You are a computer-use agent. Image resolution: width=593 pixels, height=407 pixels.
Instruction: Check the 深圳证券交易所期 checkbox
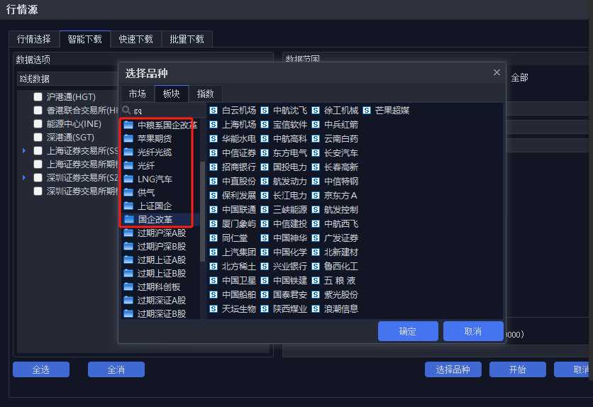click(x=38, y=191)
